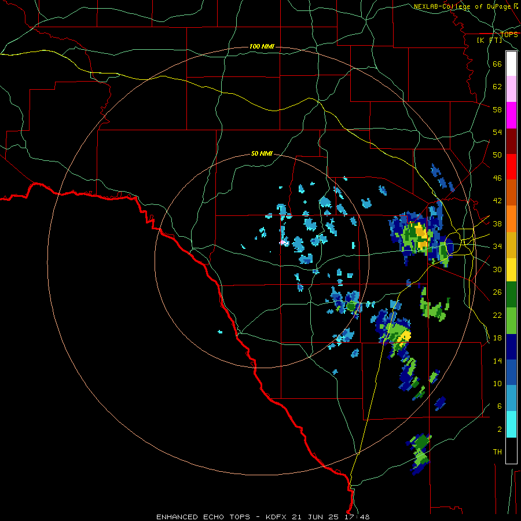Click legend value '26'
Viewport: 521px width, 521px height.
497,292
